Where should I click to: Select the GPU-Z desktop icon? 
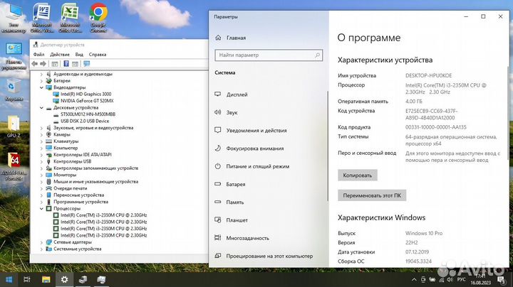[x=14, y=126]
